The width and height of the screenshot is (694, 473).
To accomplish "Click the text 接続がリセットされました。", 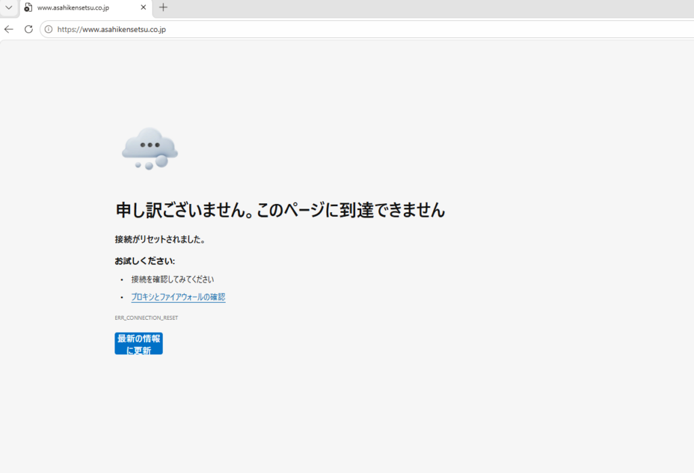I will pyautogui.click(x=160, y=239).
